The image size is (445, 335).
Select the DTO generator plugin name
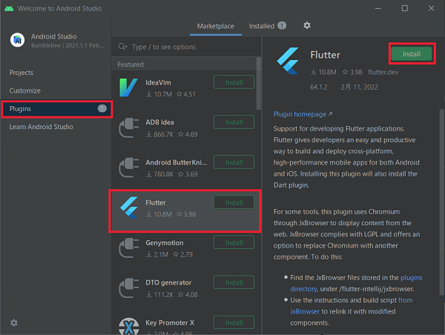(168, 282)
